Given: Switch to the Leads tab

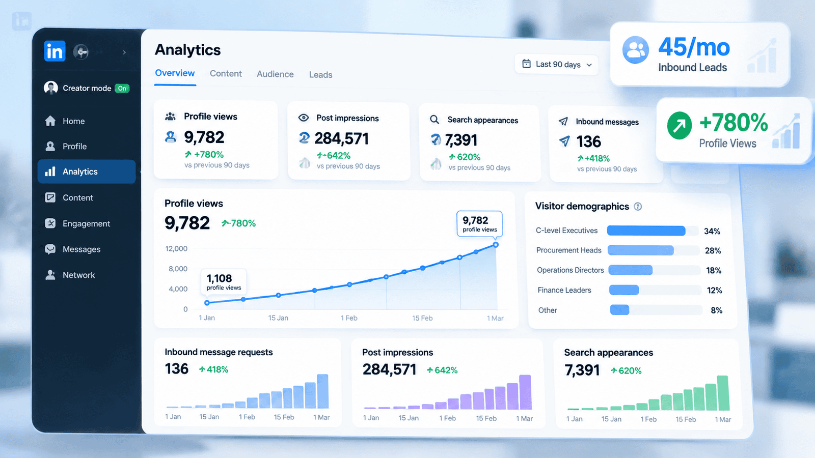Looking at the screenshot, I should (x=320, y=75).
